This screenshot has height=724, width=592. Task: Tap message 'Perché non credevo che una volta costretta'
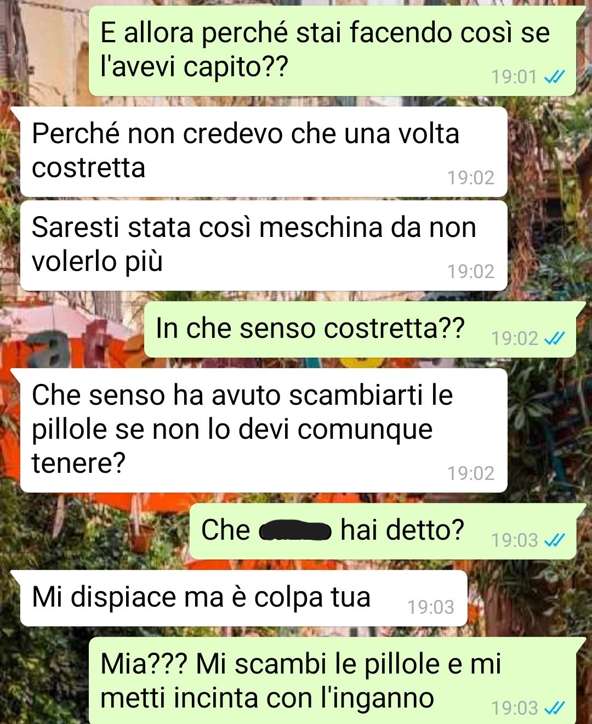click(x=264, y=151)
